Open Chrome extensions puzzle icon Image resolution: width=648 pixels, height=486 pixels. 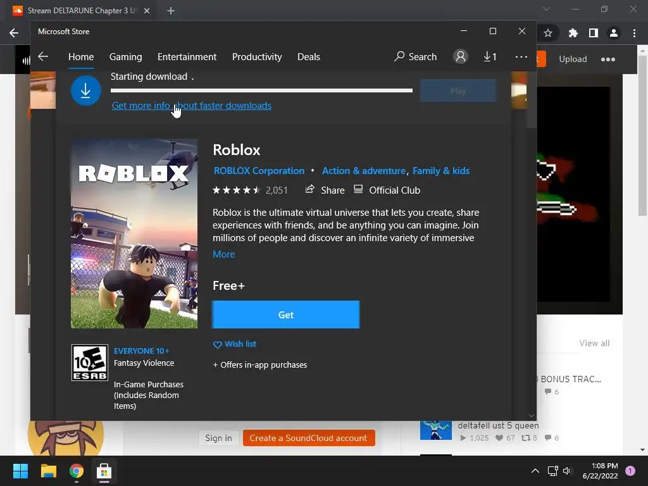pos(573,33)
